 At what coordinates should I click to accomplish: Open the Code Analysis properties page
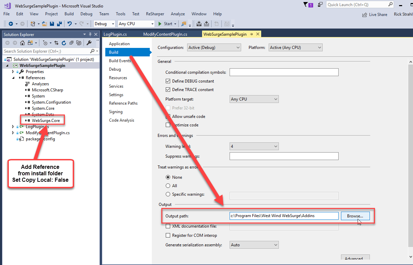tap(122, 120)
